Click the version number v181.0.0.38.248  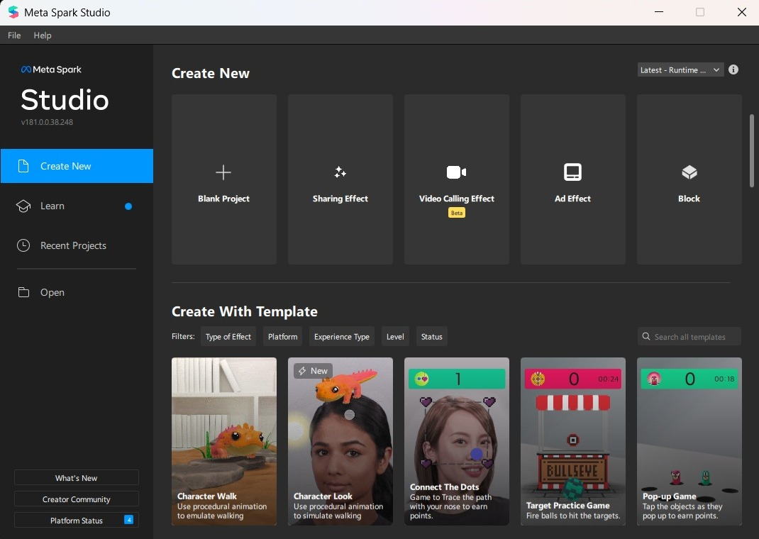tap(47, 122)
